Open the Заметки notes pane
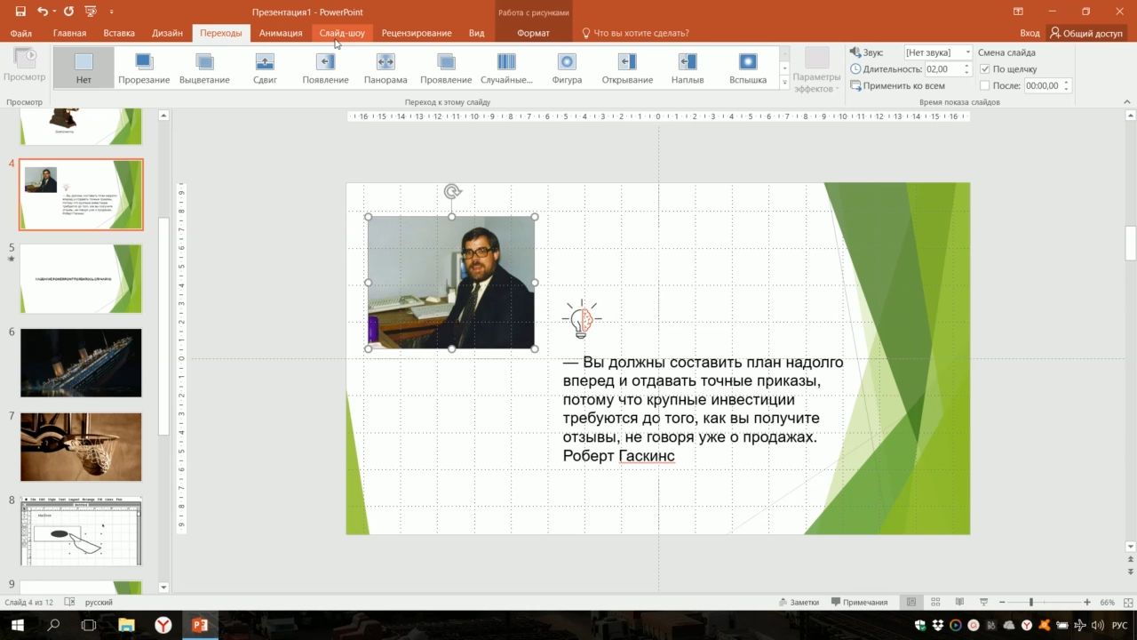Viewport: 1137px width, 640px height. click(x=799, y=602)
